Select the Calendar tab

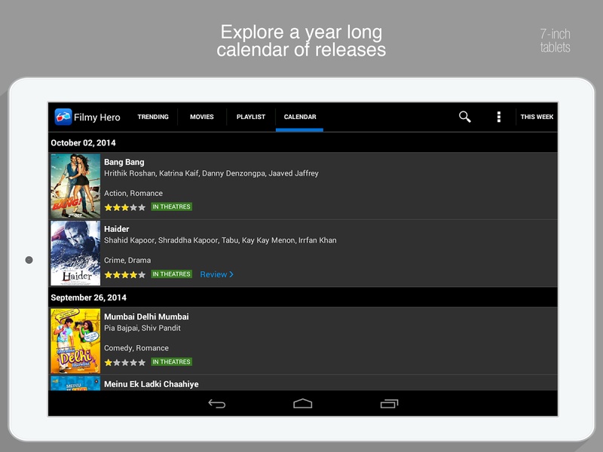[300, 117]
